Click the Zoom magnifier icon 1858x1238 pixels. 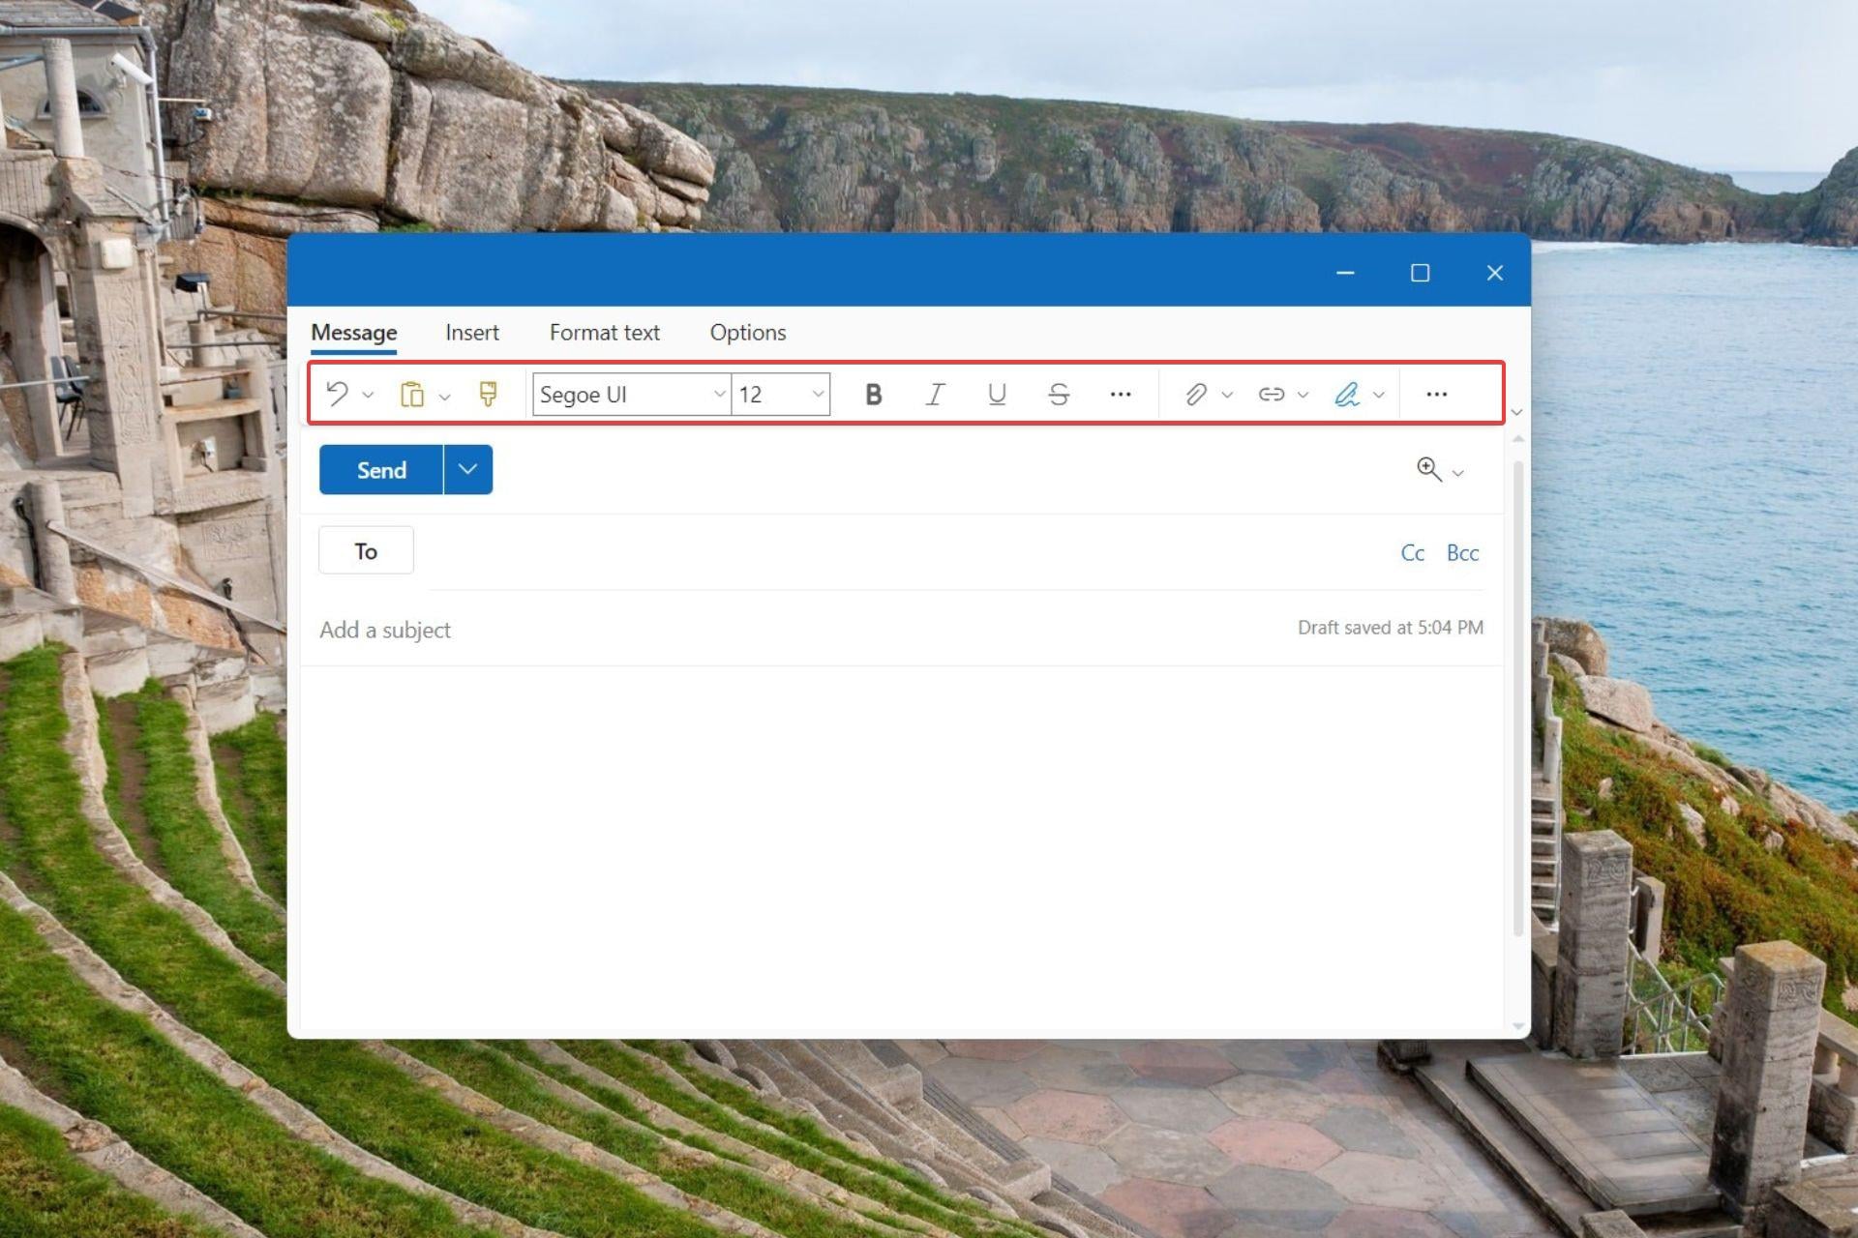point(1429,470)
